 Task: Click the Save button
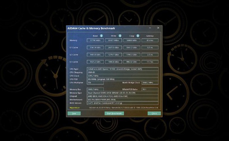(x=74, y=113)
